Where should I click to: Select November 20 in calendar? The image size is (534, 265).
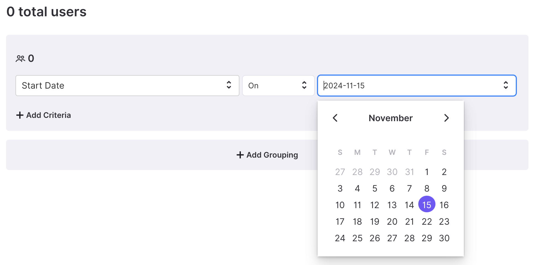(392, 222)
